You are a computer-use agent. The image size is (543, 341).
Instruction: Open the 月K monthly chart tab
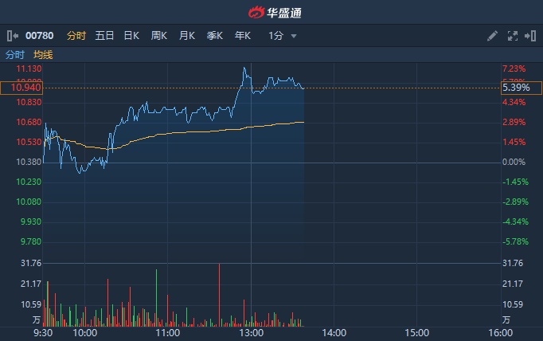pos(187,36)
